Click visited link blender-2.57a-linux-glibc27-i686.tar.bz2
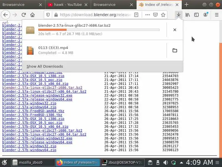 coord(42,88)
